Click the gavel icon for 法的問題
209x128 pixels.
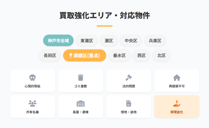[x=129, y=78]
